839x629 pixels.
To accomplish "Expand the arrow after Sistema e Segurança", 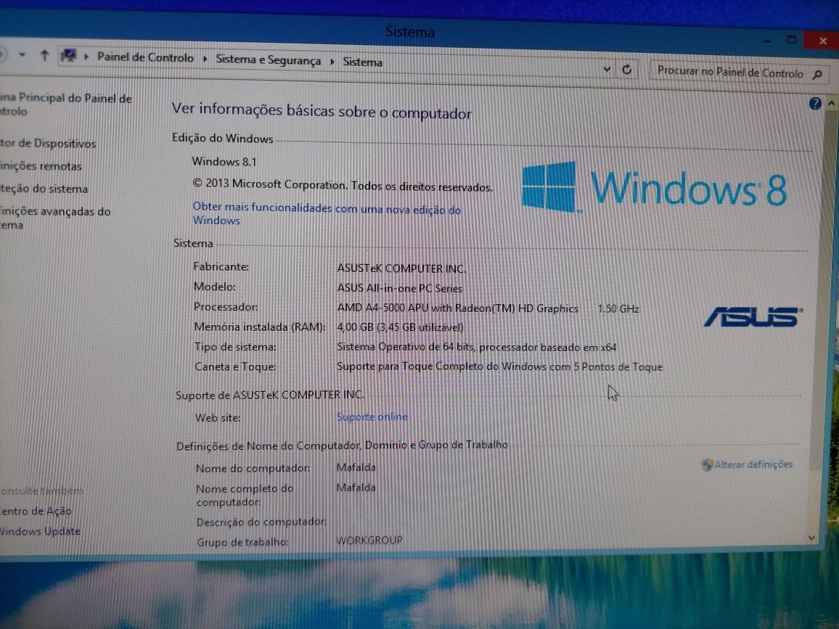I will pos(332,62).
